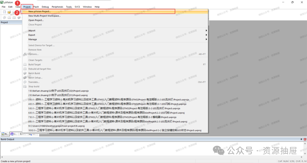This screenshot has width=307, height=163.
Task: Close the open Project menu
Action: coord(27,7)
